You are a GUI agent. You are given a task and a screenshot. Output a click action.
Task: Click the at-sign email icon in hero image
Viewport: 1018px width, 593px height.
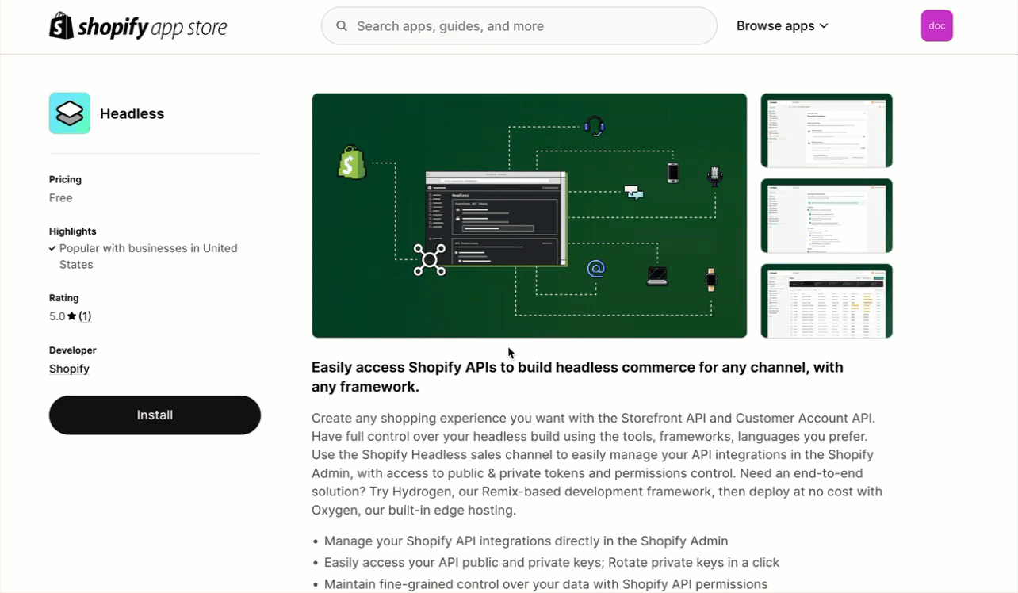click(x=596, y=269)
